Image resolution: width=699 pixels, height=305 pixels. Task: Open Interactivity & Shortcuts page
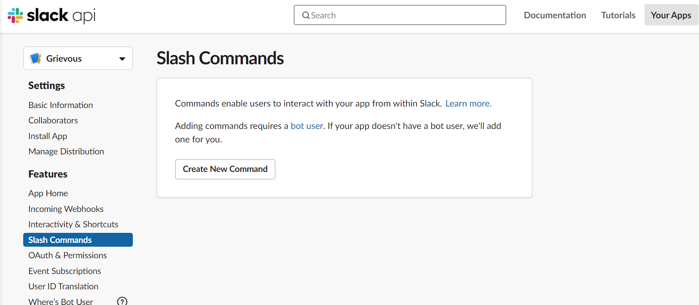(x=73, y=224)
